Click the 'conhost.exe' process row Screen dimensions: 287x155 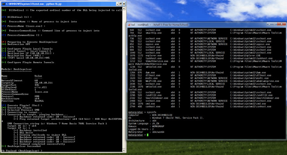[x=201, y=107]
